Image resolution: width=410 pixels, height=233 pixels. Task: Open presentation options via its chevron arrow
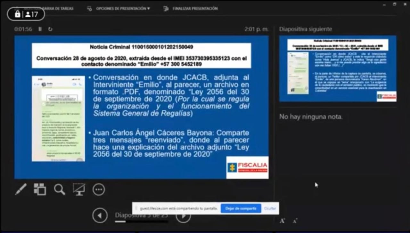click(x=148, y=8)
